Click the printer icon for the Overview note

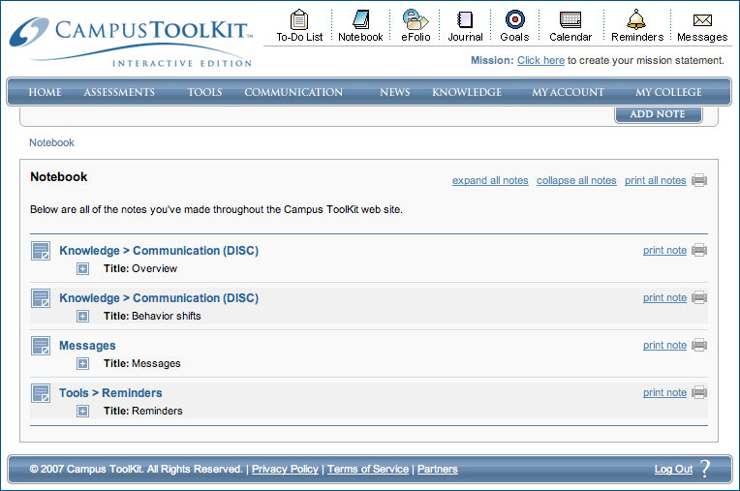699,250
